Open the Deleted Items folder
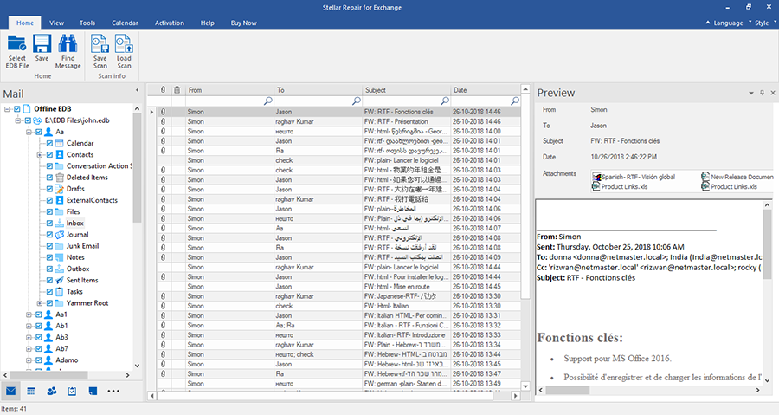The width and height of the screenshot is (779, 415). [87, 178]
